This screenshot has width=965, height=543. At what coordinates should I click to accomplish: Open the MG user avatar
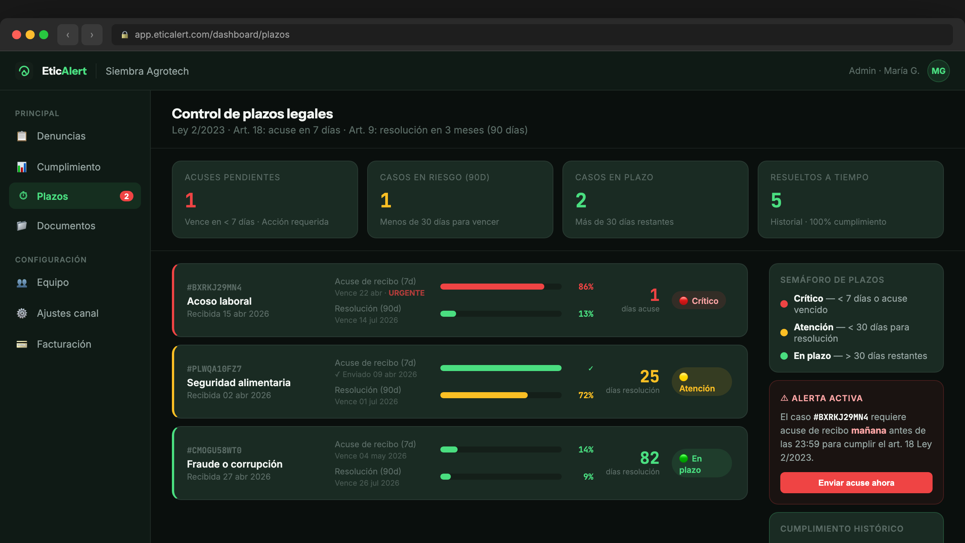point(938,71)
